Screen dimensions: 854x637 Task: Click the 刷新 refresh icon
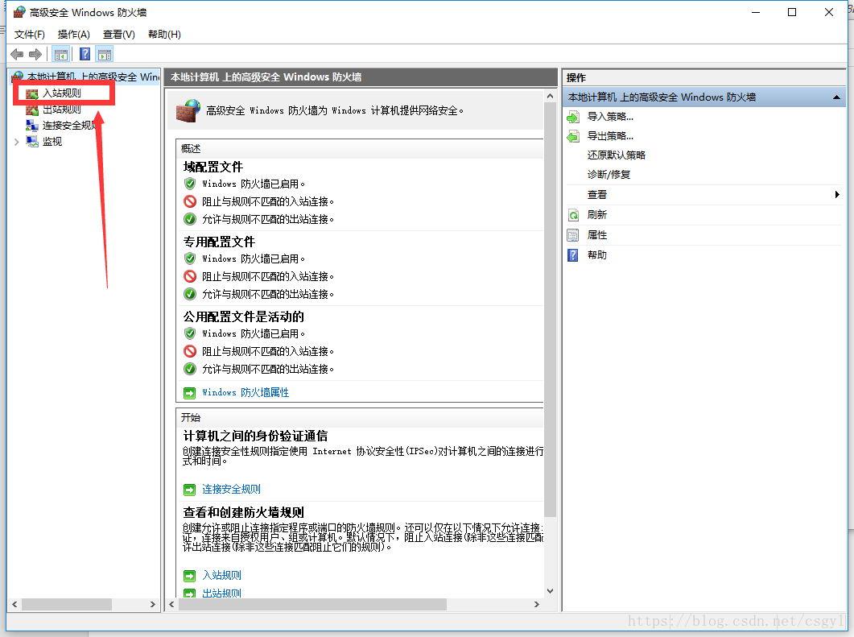tap(573, 215)
